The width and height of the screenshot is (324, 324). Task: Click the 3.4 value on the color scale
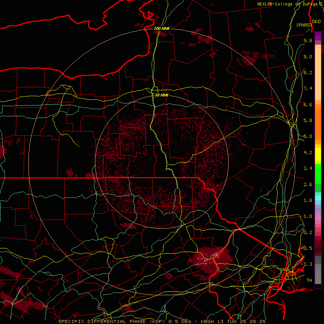tap(308, 168)
